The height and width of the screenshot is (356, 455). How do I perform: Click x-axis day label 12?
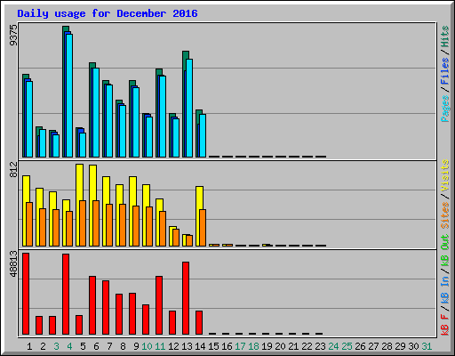coord(173,346)
